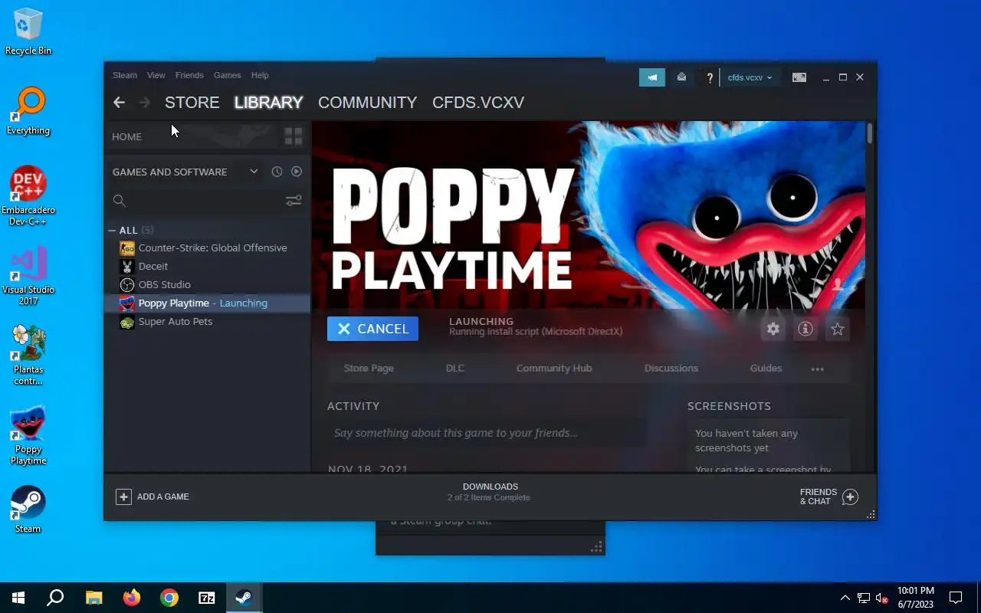
Task: Go to the LIBRARY tab
Action: click(x=268, y=102)
